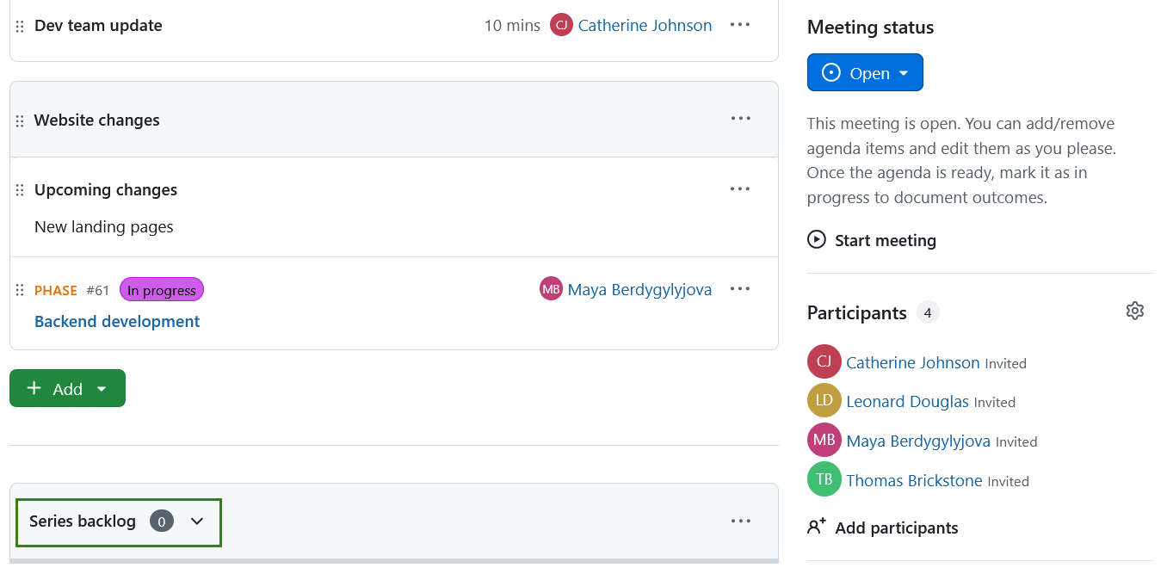
Task: Click Leonard Douglas's LD avatar
Action: [824, 400]
